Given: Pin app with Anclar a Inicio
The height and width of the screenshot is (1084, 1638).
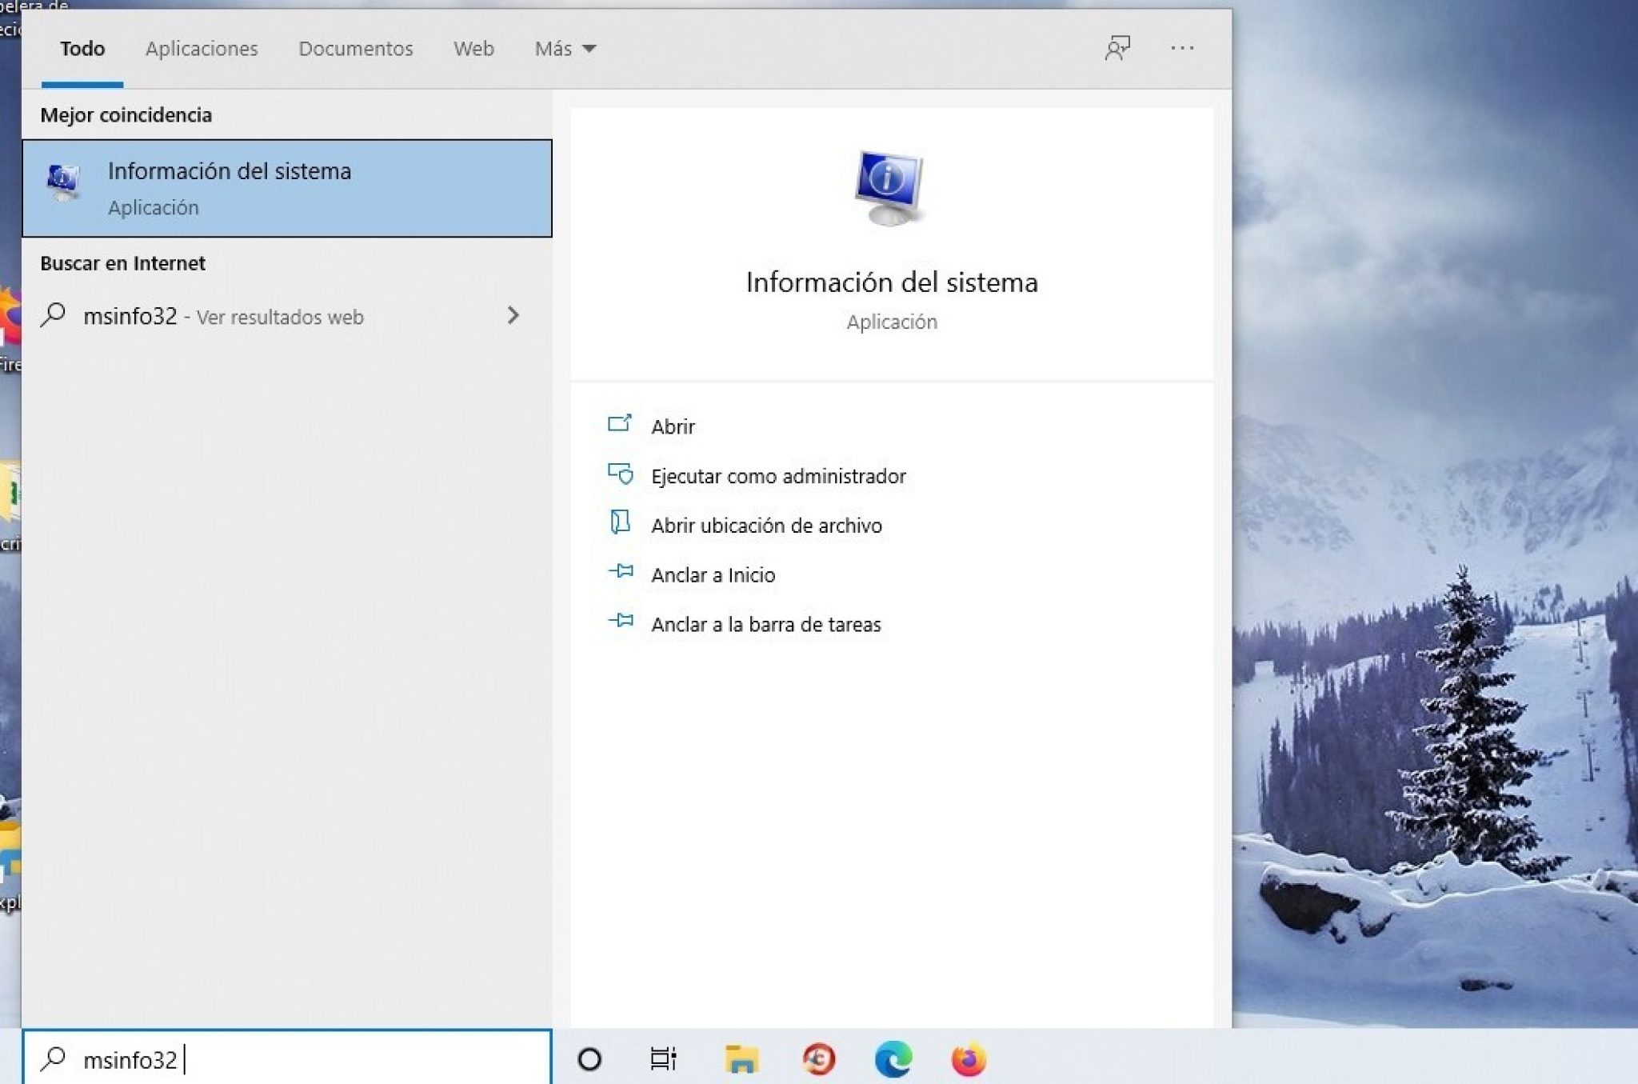Looking at the screenshot, I should click(x=712, y=575).
